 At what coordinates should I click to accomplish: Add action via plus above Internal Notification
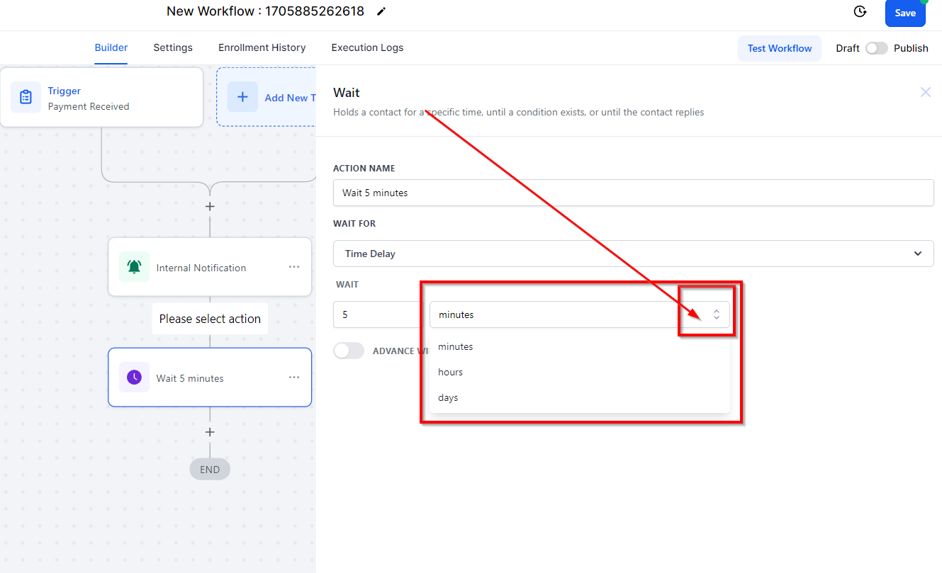pos(210,206)
